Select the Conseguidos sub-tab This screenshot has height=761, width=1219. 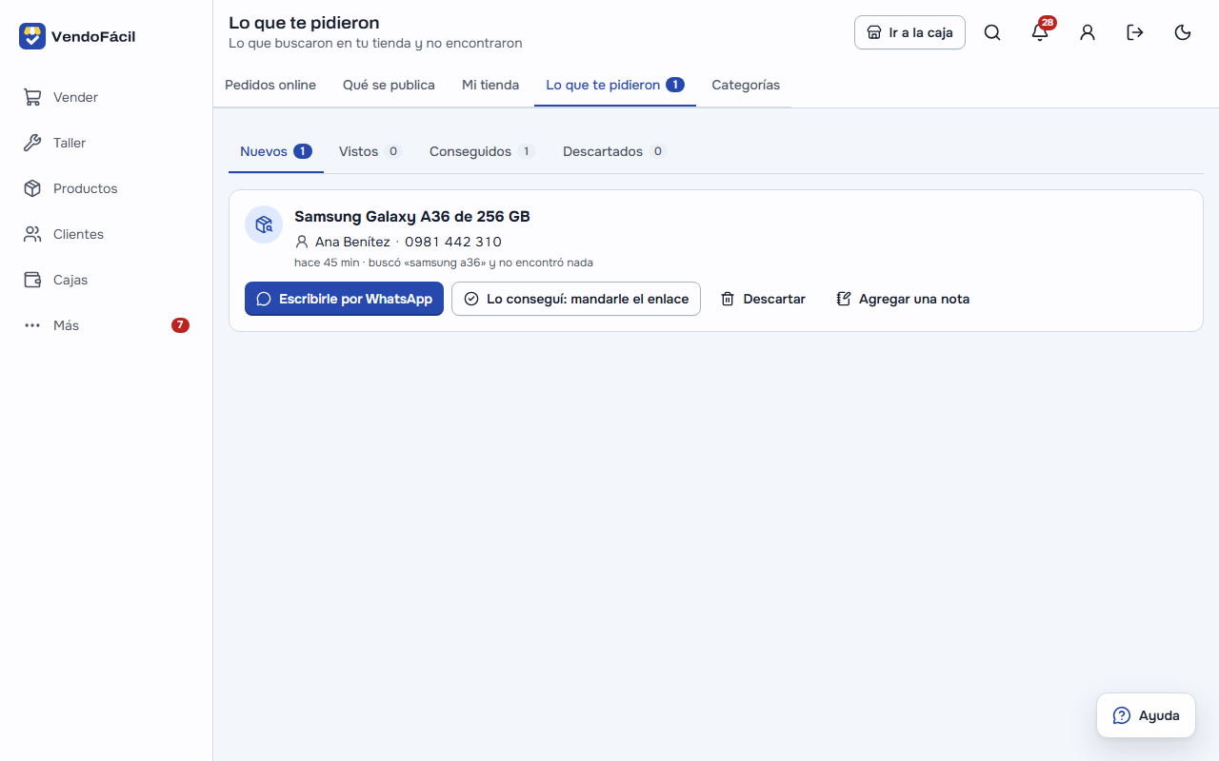click(483, 151)
